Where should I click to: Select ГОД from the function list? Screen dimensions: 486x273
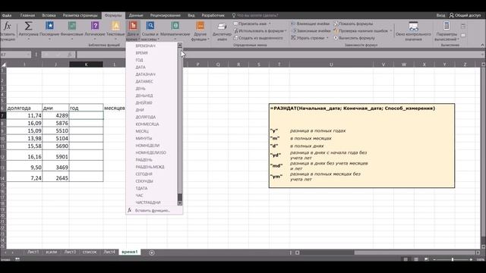coord(152,60)
